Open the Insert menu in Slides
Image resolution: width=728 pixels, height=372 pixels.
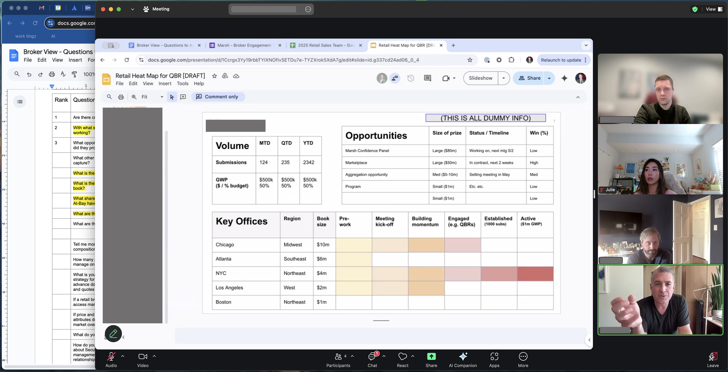pyautogui.click(x=165, y=84)
